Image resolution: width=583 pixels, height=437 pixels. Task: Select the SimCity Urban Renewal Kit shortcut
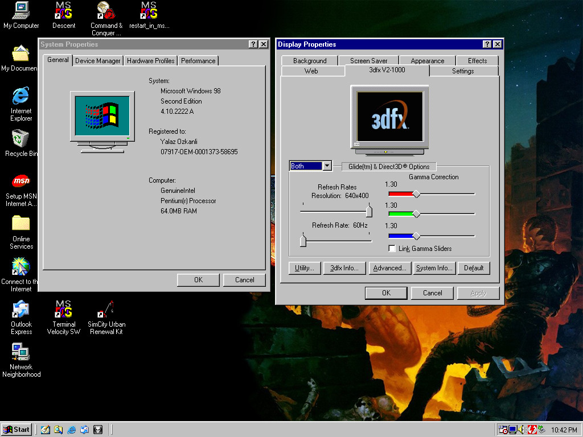point(106,310)
